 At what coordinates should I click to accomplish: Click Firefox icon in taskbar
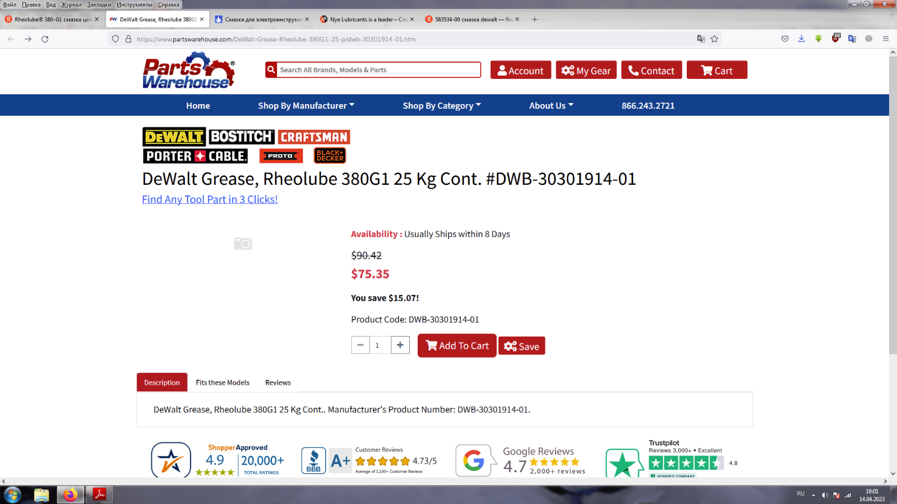[71, 495]
